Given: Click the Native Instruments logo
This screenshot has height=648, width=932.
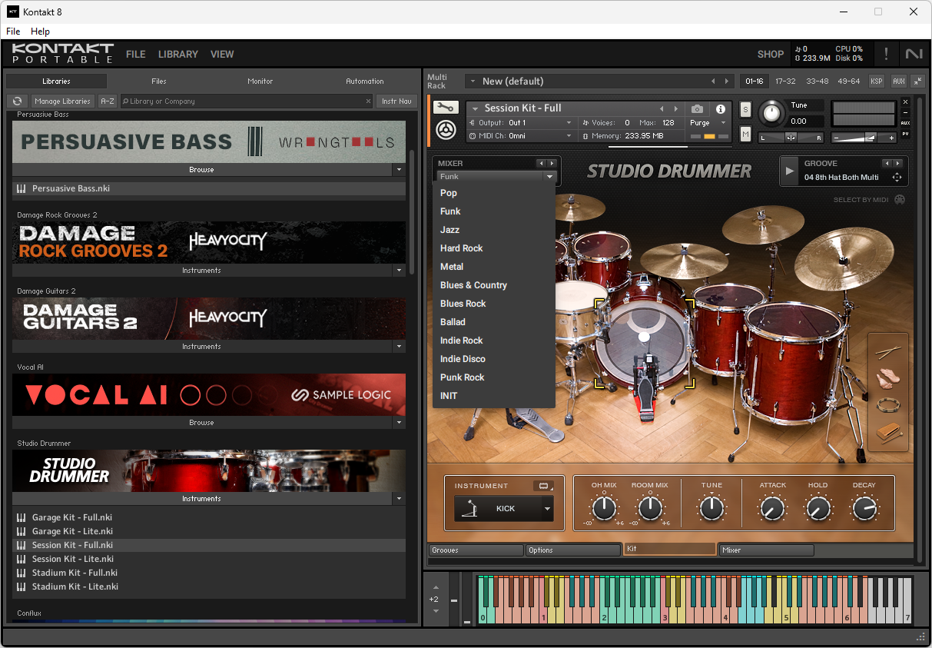Looking at the screenshot, I should [914, 54].
